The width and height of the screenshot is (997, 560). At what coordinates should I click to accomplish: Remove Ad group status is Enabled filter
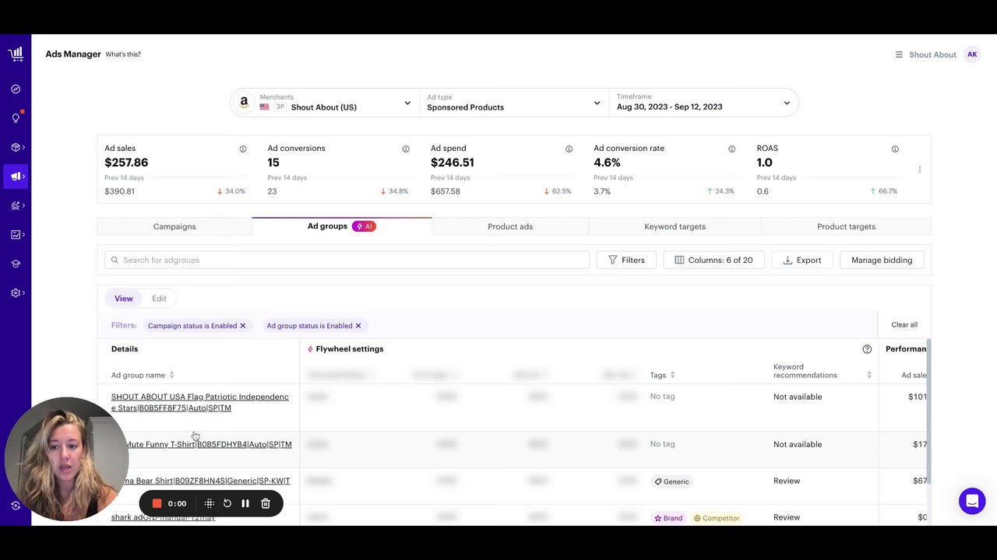pyautogui.click(x=358, y=326)
